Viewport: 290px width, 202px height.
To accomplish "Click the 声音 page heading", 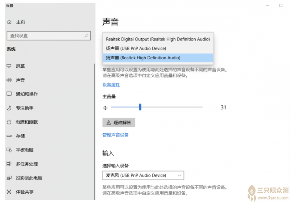I will pyautogui.click(x=111, y=22).
